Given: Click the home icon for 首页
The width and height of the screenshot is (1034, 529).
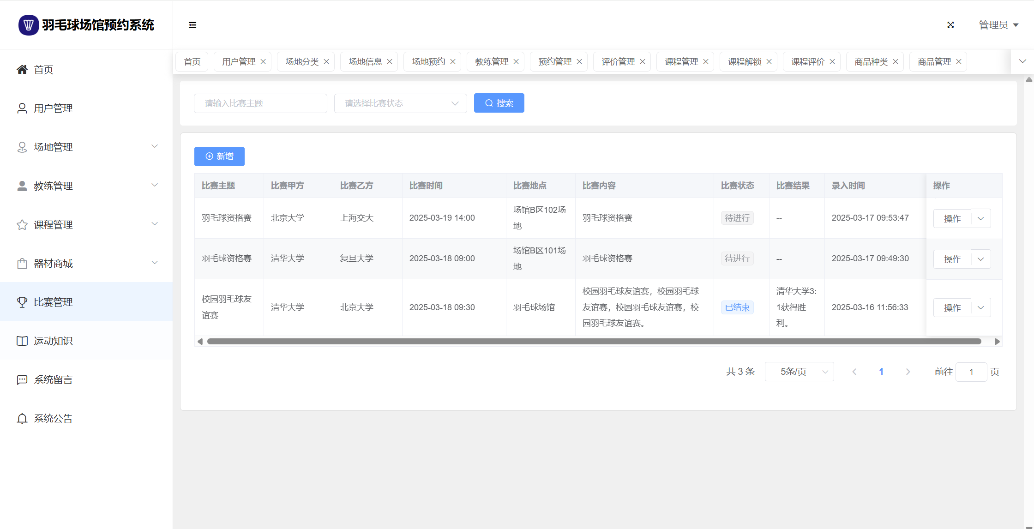Looking at the screenshot, I should pyautogui.click(x=22, y=70).
